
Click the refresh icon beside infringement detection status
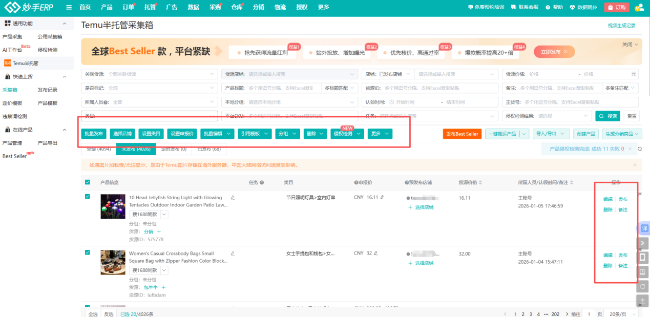pos(640,149)
